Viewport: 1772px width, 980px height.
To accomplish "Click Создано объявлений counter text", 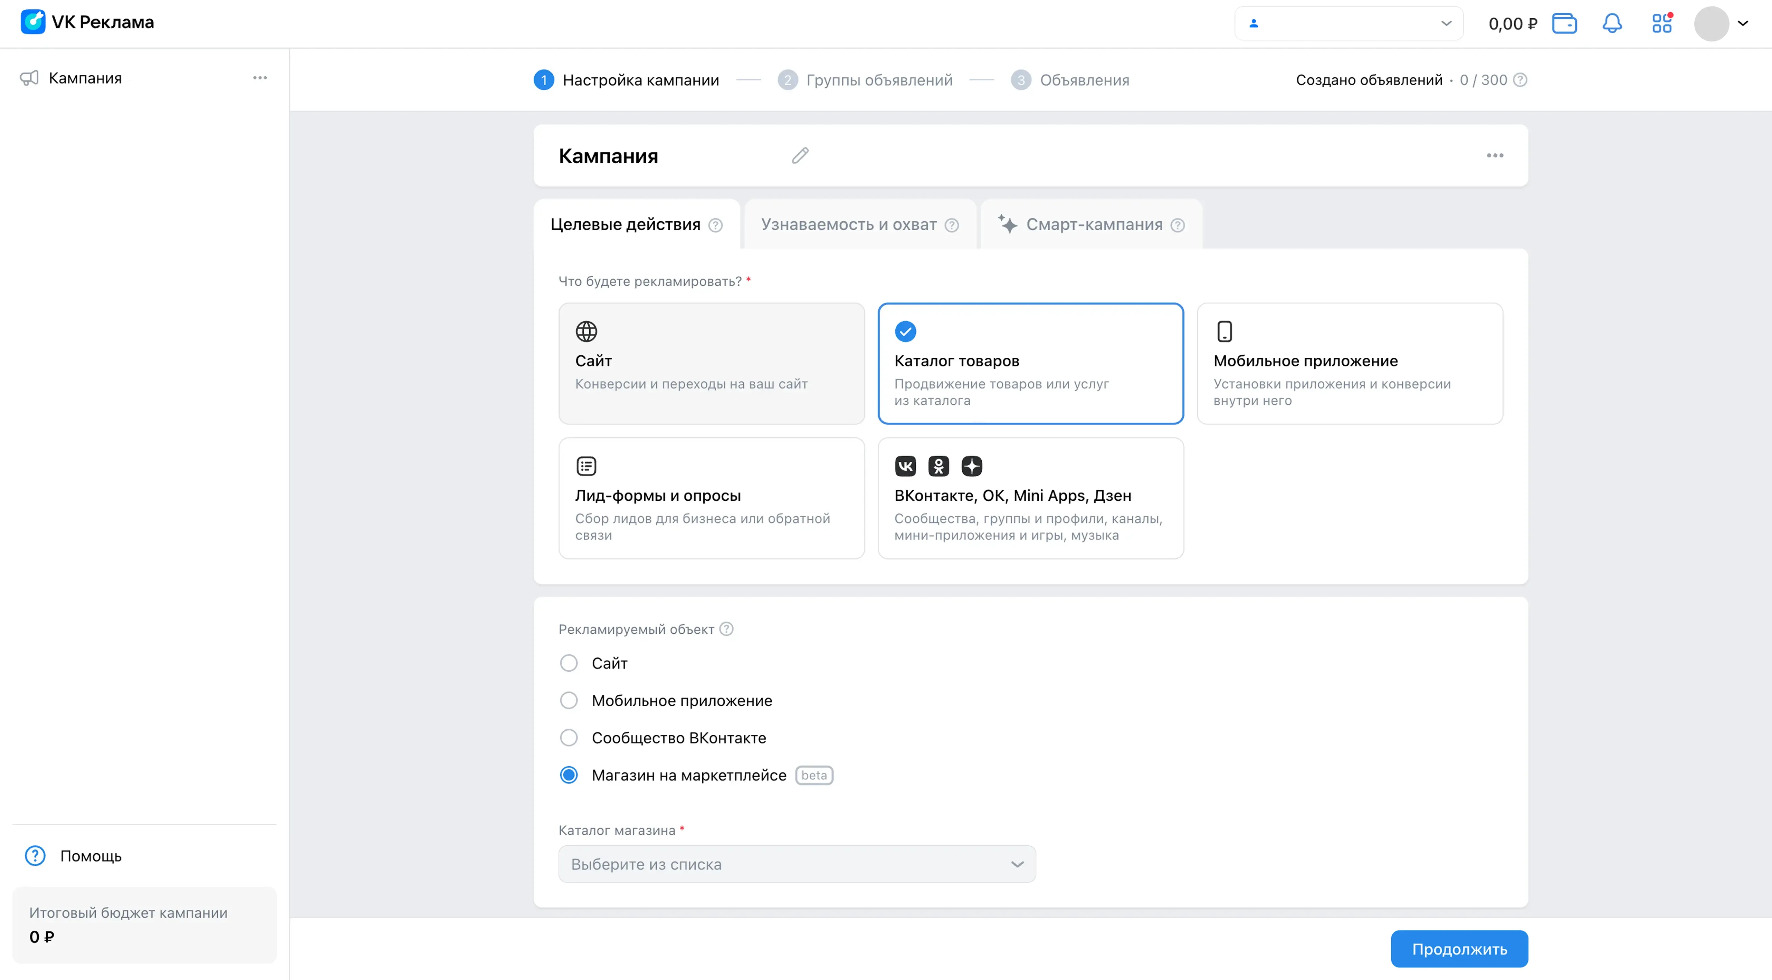I will (x=1369, y=80).
